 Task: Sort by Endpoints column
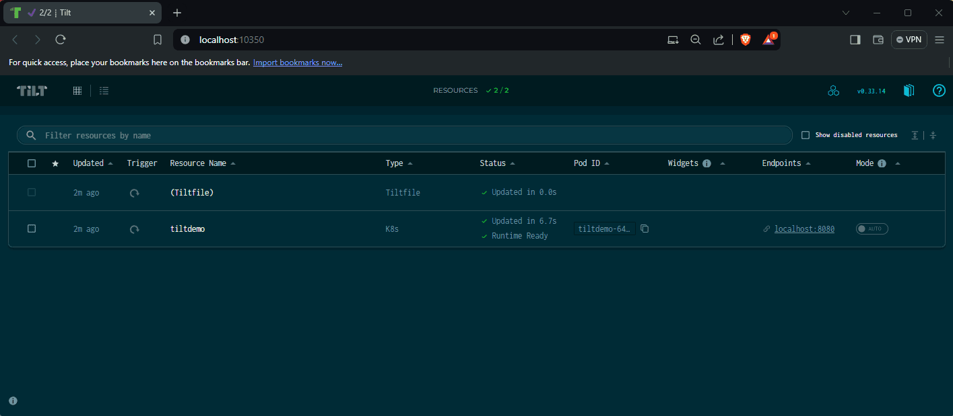point(786,163)
